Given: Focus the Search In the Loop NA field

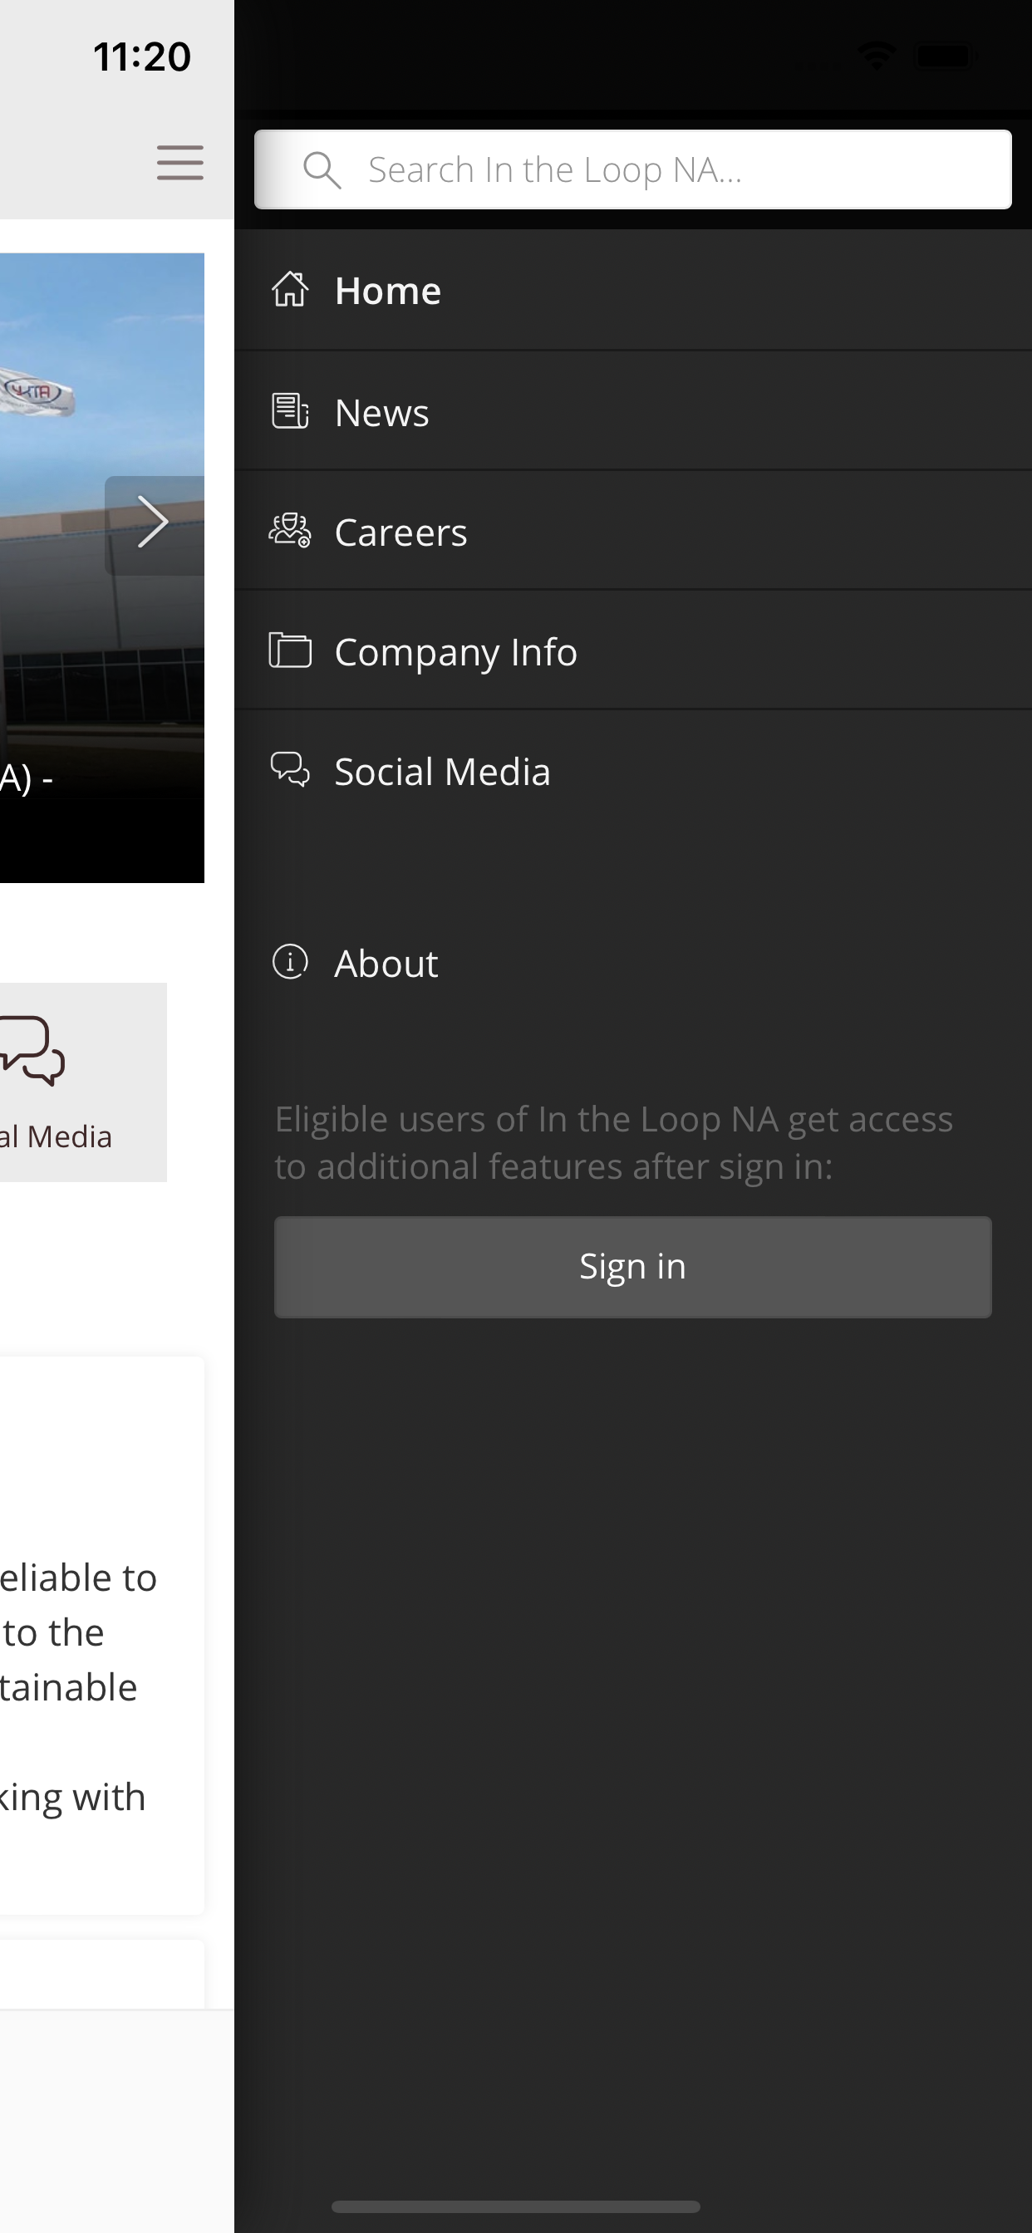Looking at the screenshot, I should coord(632,170).
